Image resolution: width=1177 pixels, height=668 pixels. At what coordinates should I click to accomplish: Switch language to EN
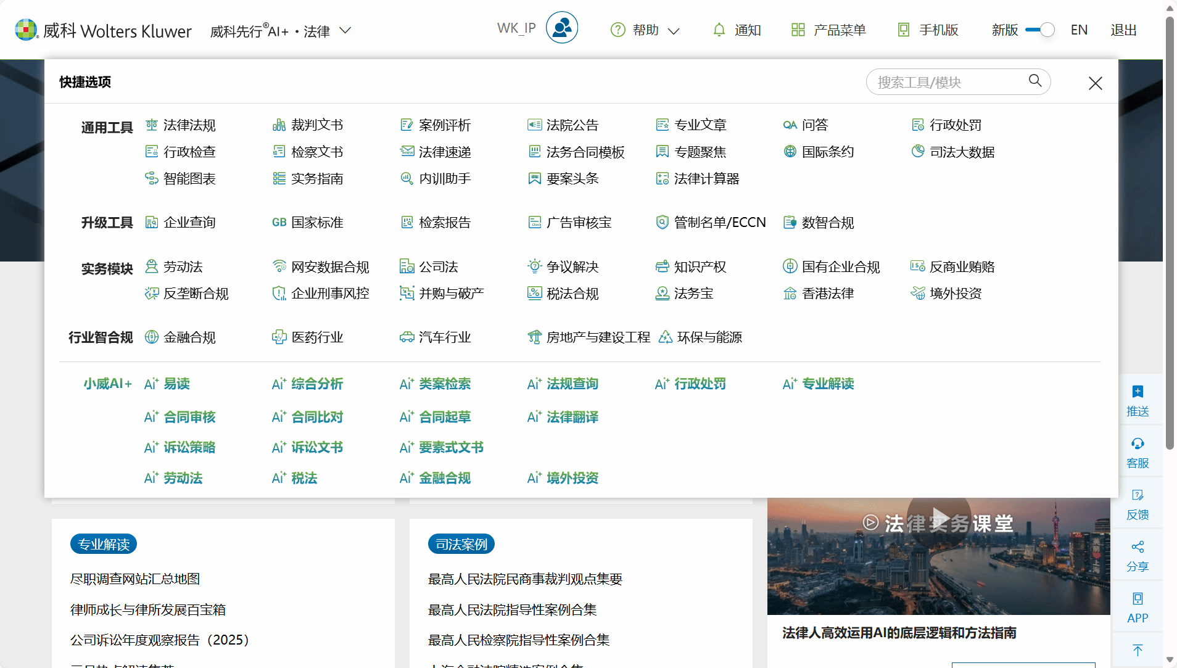[x=1079, y=30]
